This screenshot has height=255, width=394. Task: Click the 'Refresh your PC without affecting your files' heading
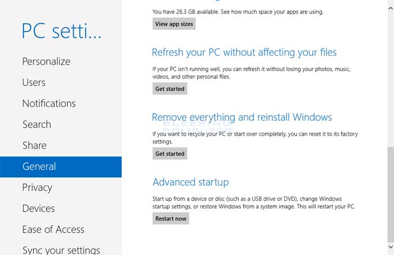(x=244, y=52)
